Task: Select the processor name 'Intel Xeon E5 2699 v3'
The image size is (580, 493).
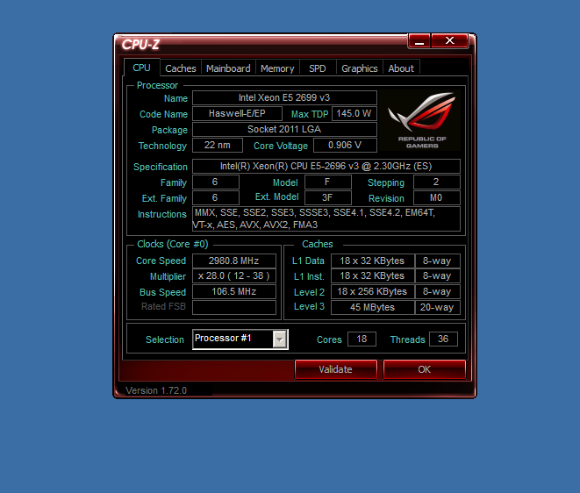Action: coord(284,97)
